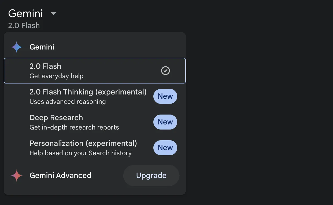Click the 'Get in-depth research reports' text
The width and height of the screenshot is (333, 205).
point(74,127)
